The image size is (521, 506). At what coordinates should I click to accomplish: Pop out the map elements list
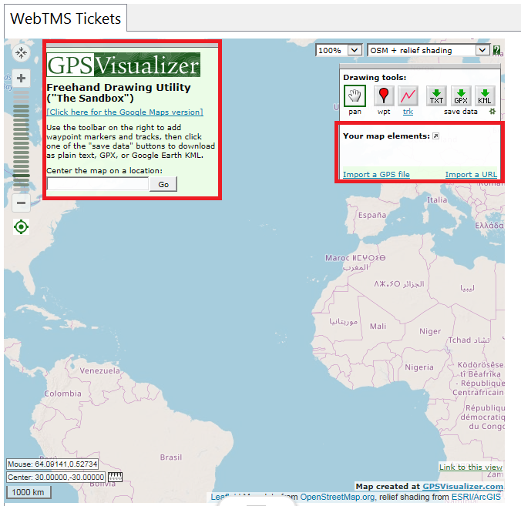(x=435, y=136)
